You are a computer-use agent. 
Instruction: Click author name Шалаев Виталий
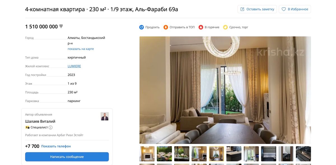tap(40, 121)
